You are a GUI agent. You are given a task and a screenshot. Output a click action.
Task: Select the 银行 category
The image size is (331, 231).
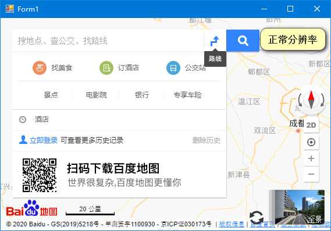[x=142, y=95]
